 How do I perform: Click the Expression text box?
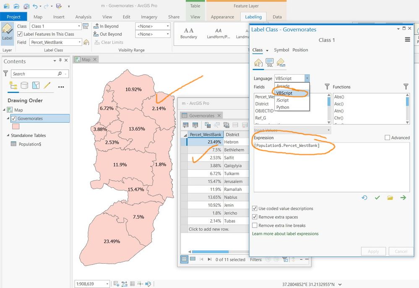(x=332, y=167)
